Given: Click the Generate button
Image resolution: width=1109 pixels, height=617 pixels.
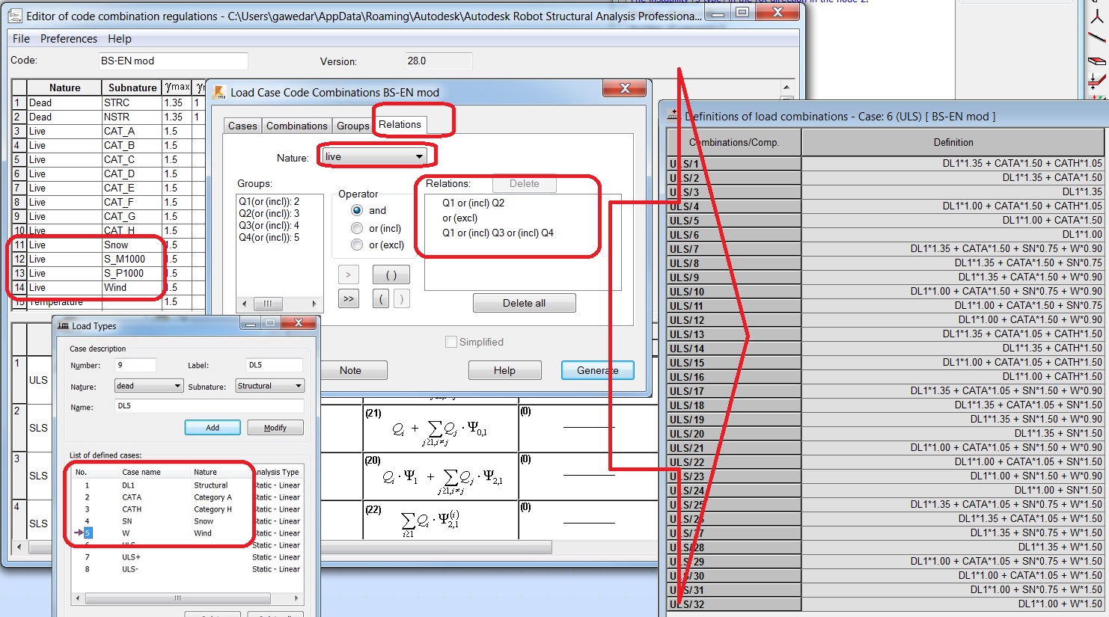Looking at the screenshot, I should coord(597,370).
